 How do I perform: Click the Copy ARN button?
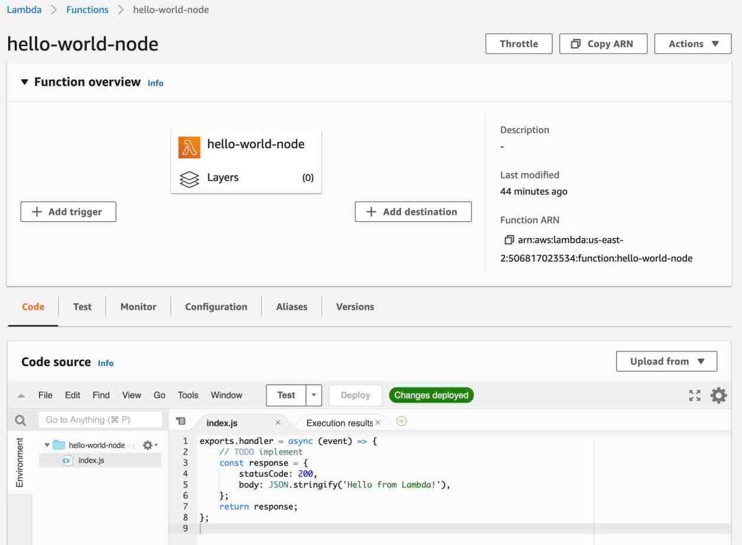(603, 44)
